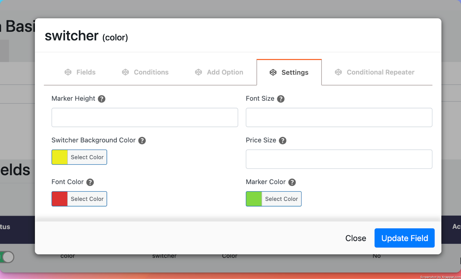Switch to the Conditions tab
This screenshot has width=461, height=279.
[x=145, y=72]
